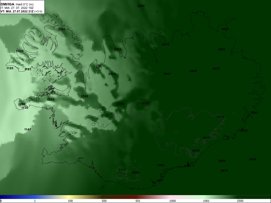The height and width of the screenshot is (203, 271).
Task: Click the 2568 value on the map
Action: 120,104
